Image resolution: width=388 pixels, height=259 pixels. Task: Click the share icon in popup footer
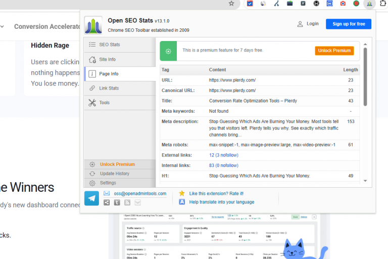point(107,202)
